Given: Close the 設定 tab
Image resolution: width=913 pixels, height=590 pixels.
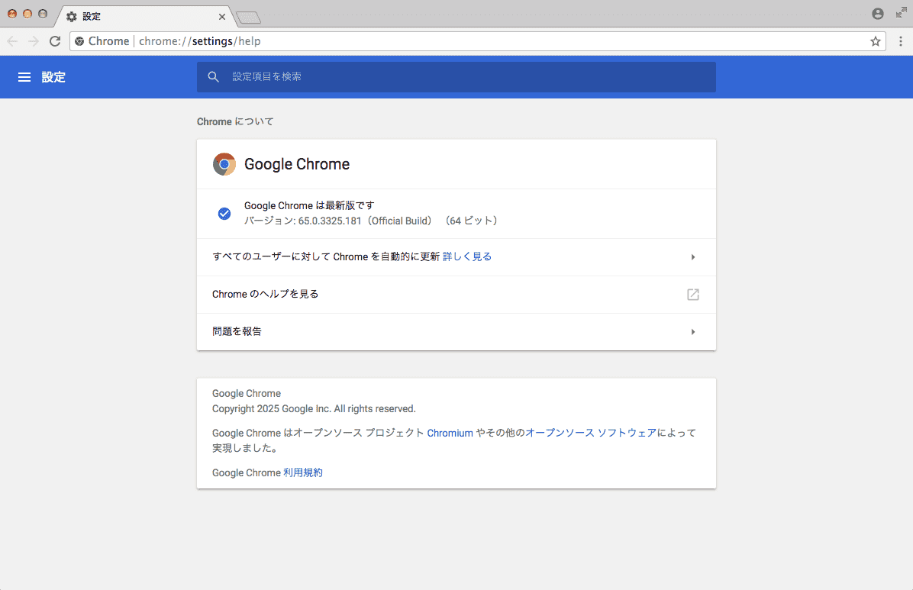Looking at the screenshot, I should (222, 17).
